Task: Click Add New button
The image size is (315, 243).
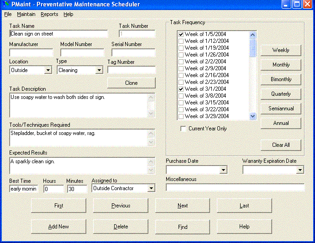Action: (58, 227)
